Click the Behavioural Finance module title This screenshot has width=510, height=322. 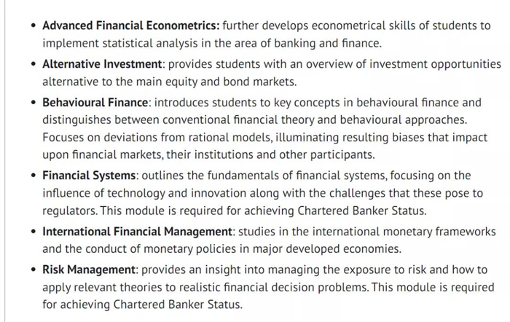(95, 102)
